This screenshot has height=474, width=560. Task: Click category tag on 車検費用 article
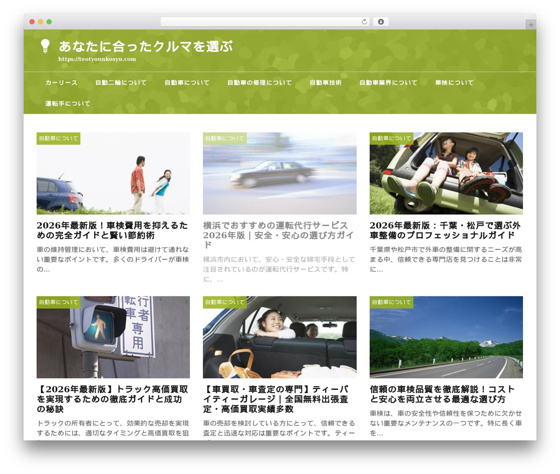[x=59, y=138]
